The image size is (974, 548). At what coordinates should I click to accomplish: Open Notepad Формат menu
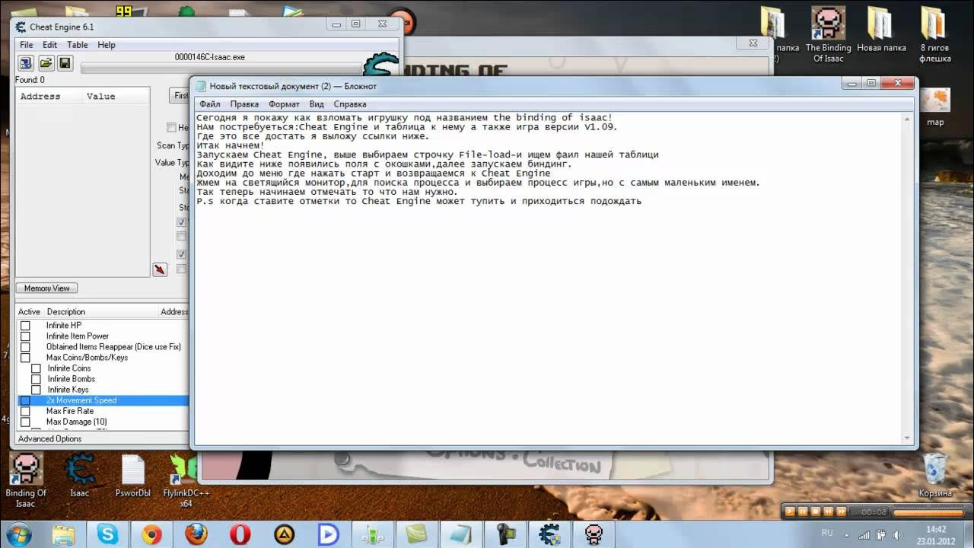tap(284, 104)
